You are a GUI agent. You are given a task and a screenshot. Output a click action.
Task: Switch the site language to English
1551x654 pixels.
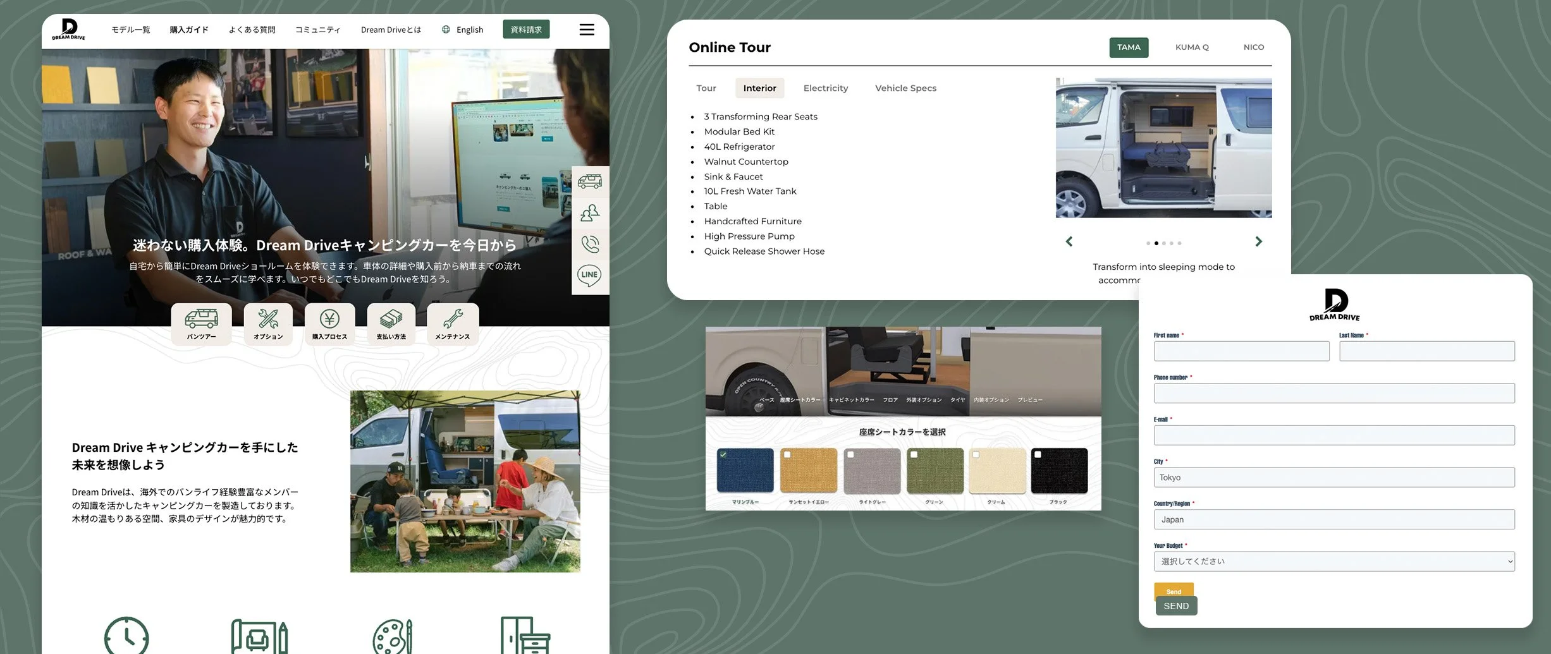tap(470, 30)
